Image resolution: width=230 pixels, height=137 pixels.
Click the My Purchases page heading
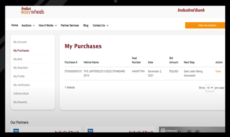(x=83, y=46)
